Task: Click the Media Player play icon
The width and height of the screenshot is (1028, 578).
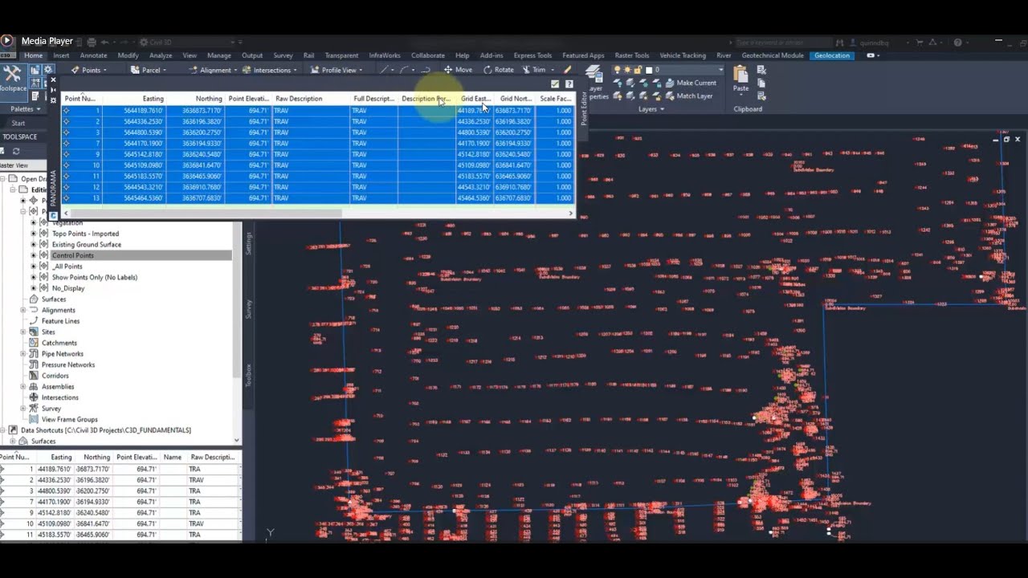Action: pos(7,40)
